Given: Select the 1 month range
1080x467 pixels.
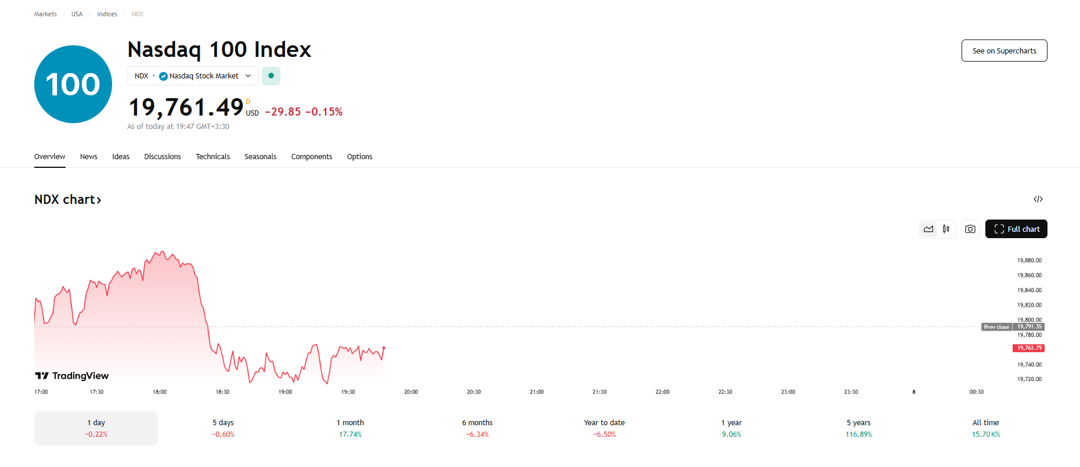Looking at the screenshot, I should click(x=350, y=428).
